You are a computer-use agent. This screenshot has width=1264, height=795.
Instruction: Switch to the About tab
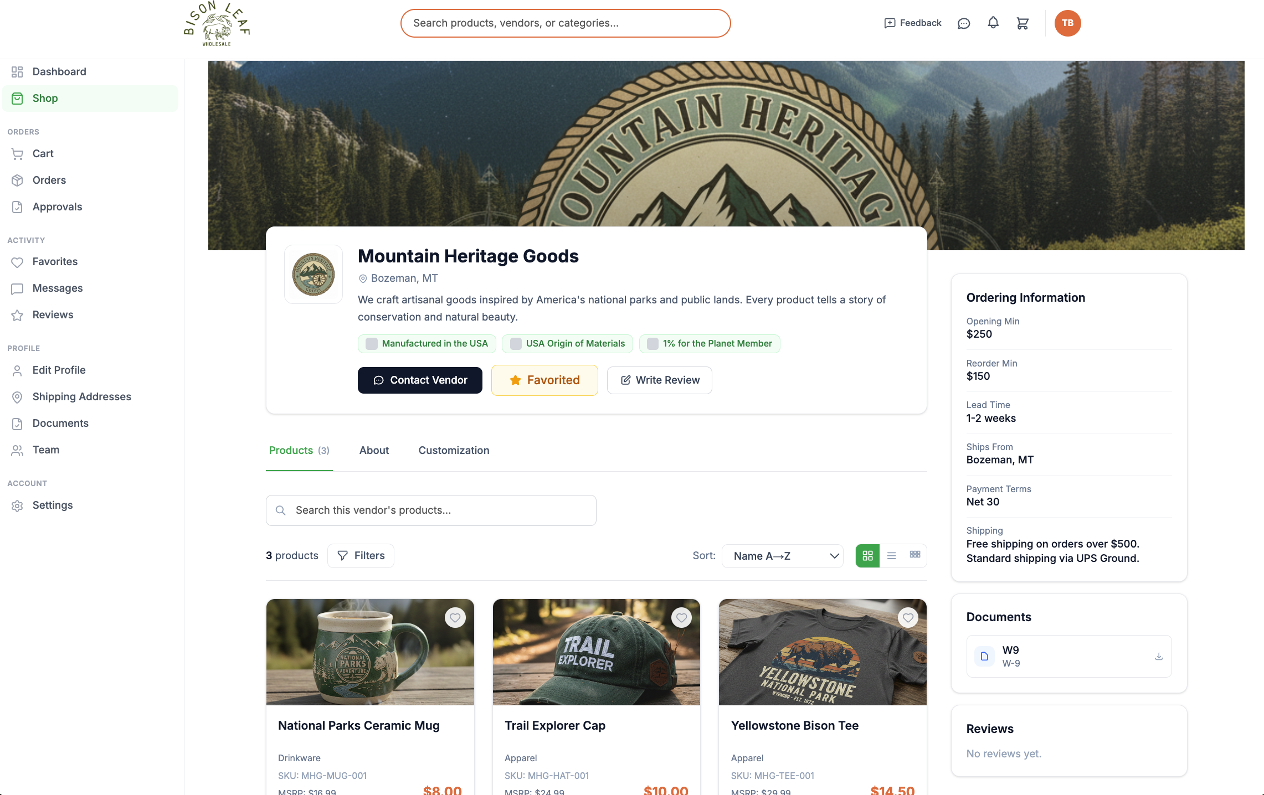tap(374, 451)
